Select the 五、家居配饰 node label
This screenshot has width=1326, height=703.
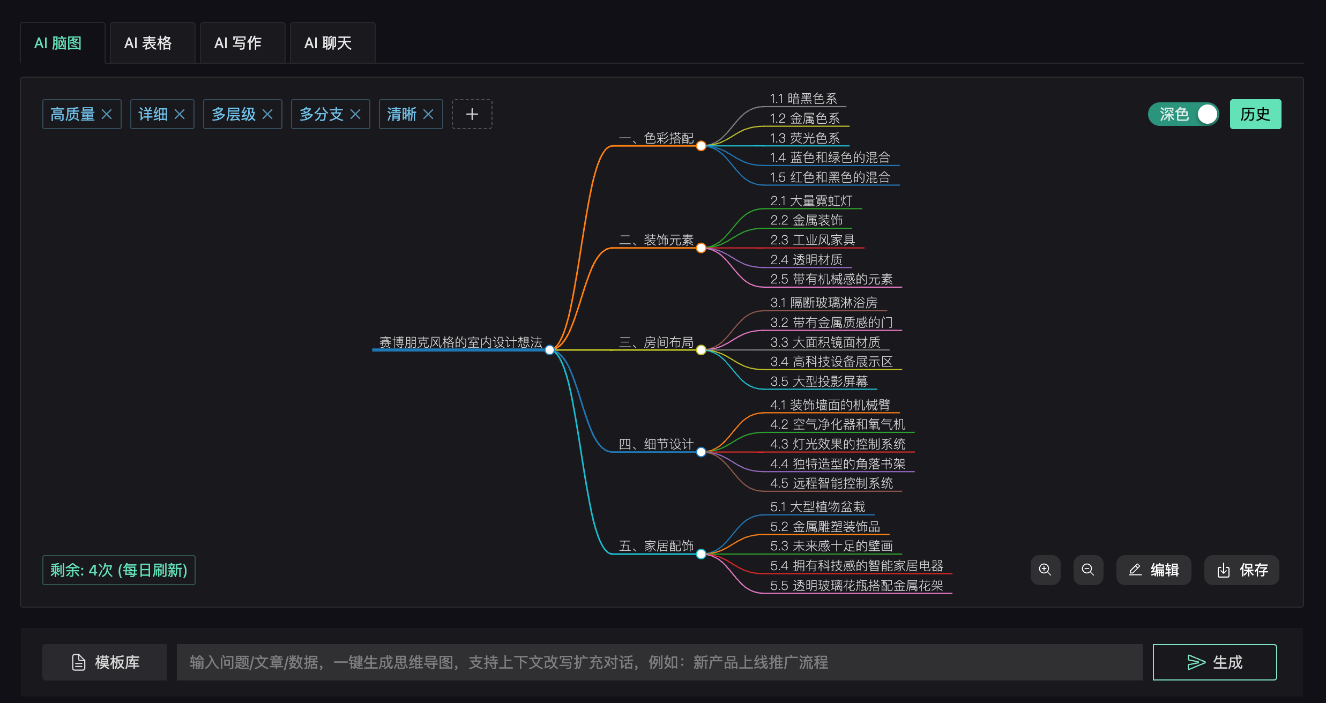tap(656, 546)
